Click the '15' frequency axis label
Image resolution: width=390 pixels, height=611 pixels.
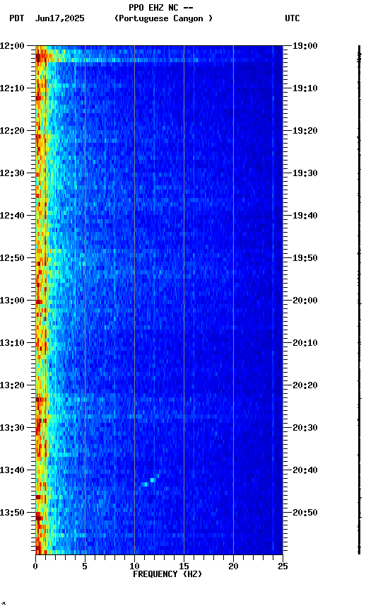pyautogui.click(x=184, y=566)
